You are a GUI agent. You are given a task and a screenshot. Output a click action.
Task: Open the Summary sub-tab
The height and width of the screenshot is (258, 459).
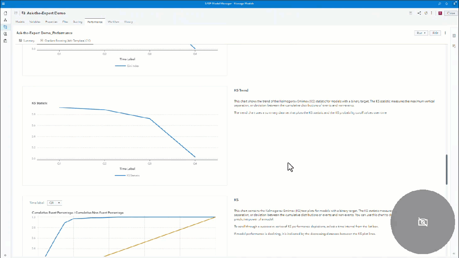(27, 40)
